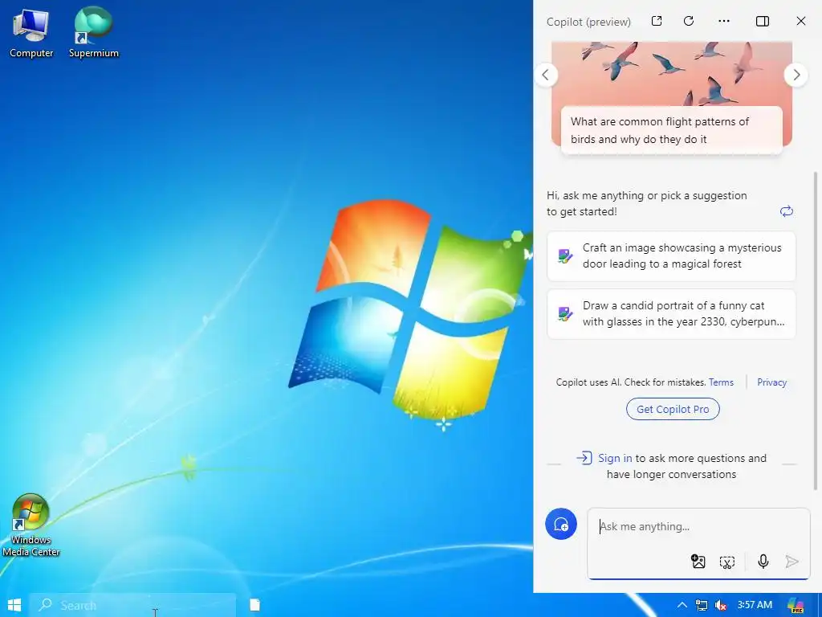Open Copilot more options menu
The image size is (822, 617).
pos(724,21)
